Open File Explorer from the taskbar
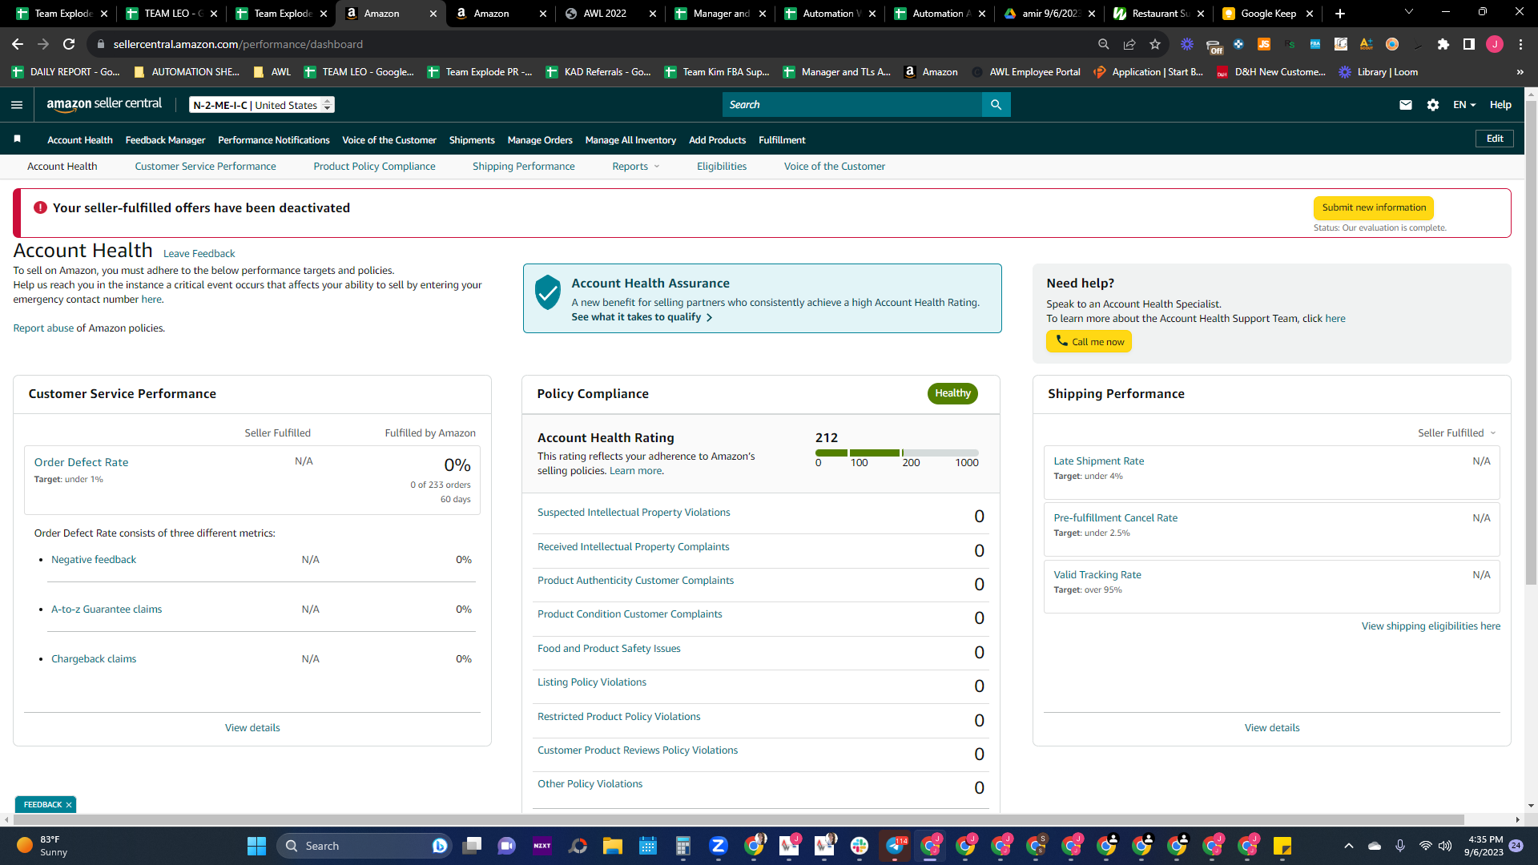This screenshot has width=1538, height=865. 613,846
